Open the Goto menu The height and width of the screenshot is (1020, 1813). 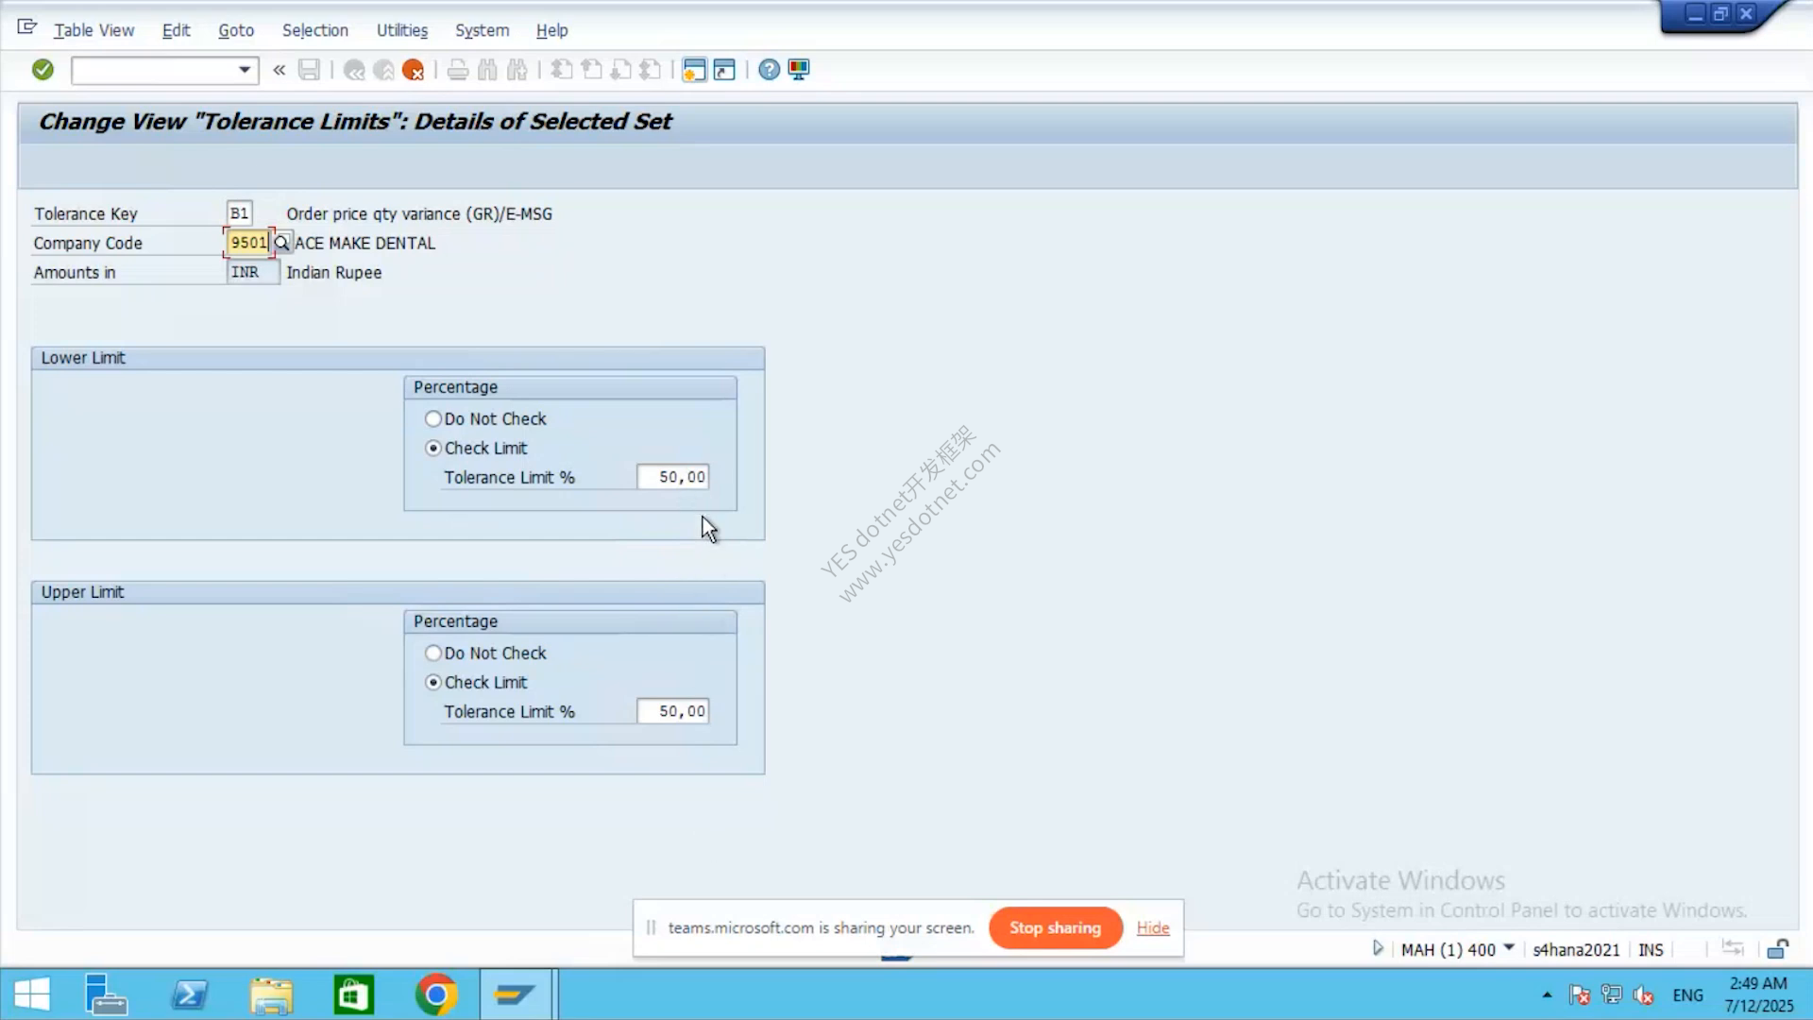point(236,30)
